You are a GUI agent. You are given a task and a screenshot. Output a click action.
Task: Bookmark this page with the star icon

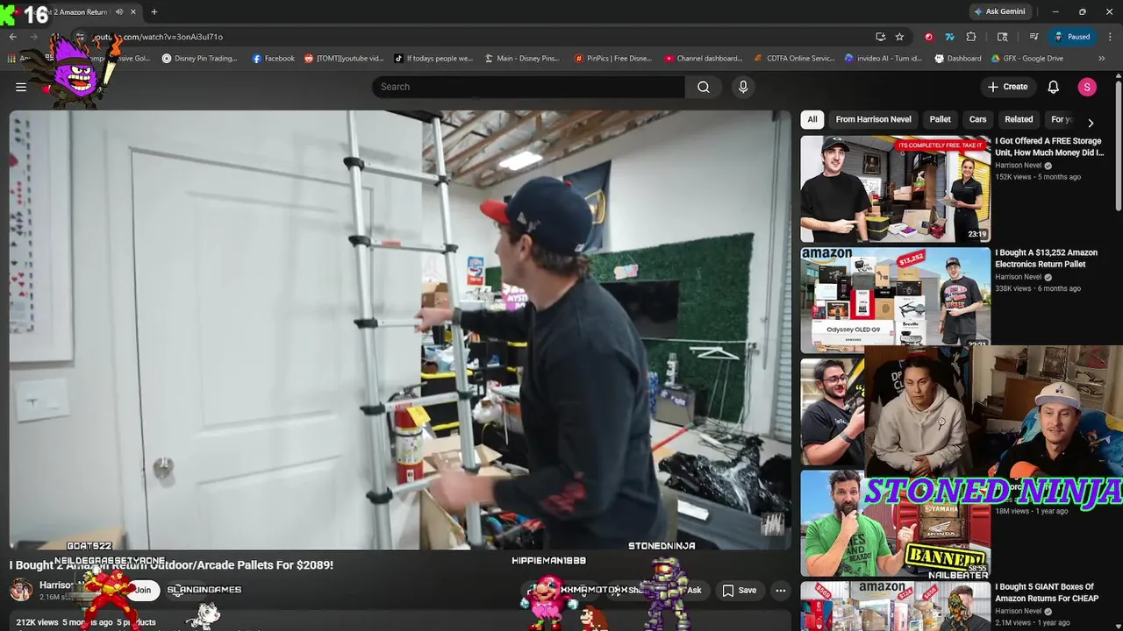click(899, 37)
